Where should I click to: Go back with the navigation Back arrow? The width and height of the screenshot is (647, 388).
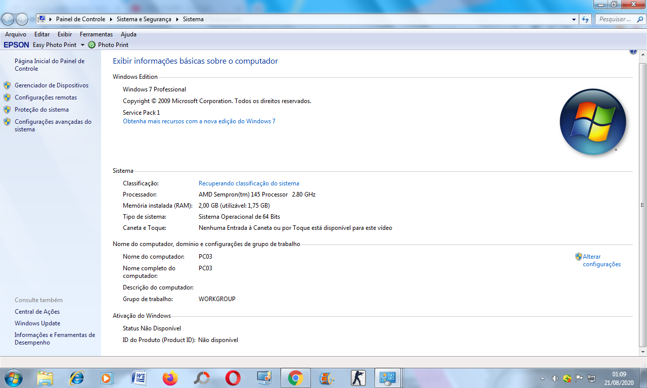tap(8, 19)
